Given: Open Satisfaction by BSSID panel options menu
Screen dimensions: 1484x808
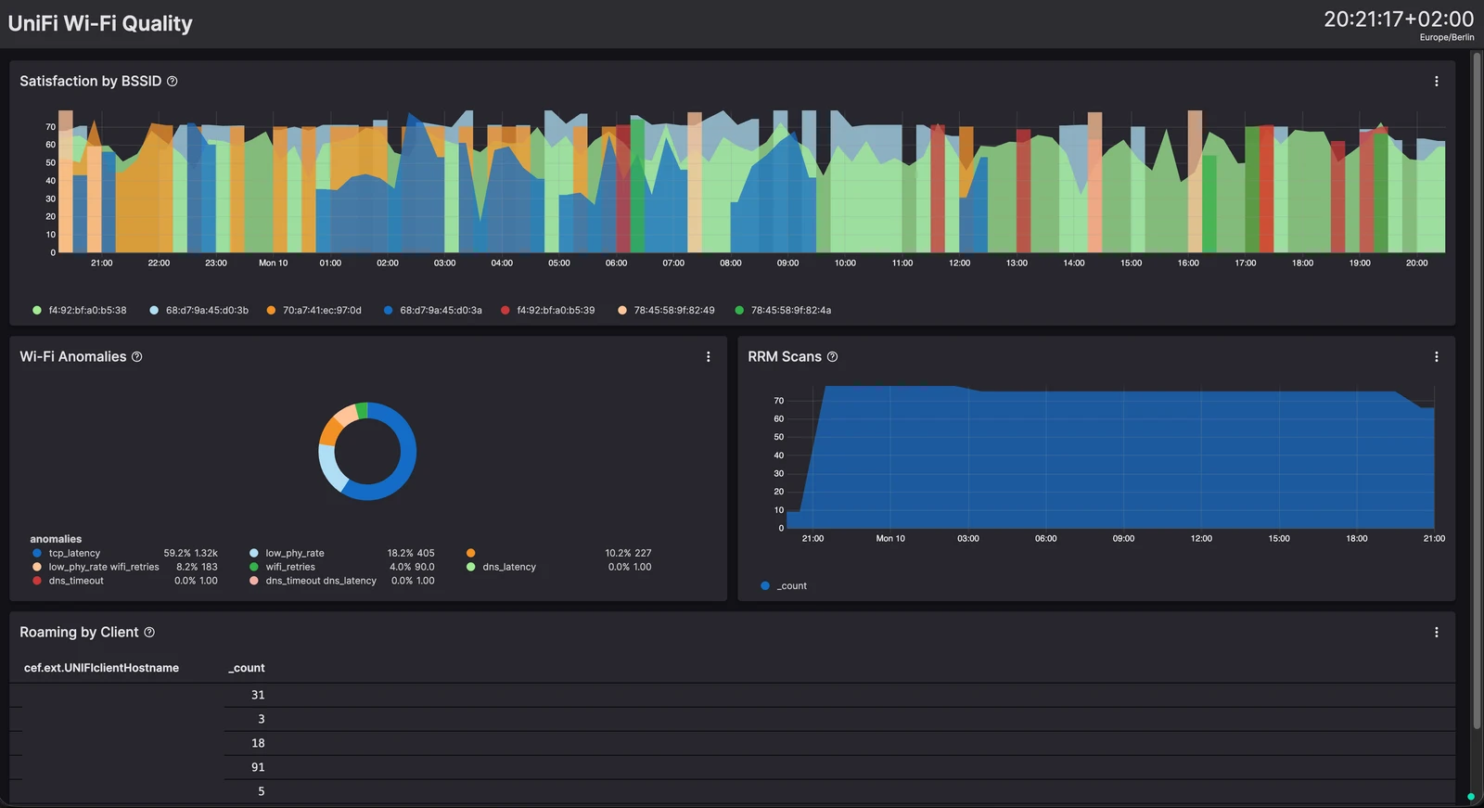Looking at the screenshot, I should pyautogui.click(x=1436, y=82).
